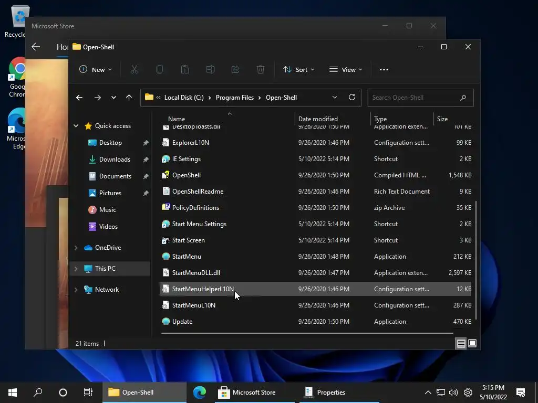Open recent locations dropdown arrow
Viewport: 538px width, 403px height.
tap(113, 98)
